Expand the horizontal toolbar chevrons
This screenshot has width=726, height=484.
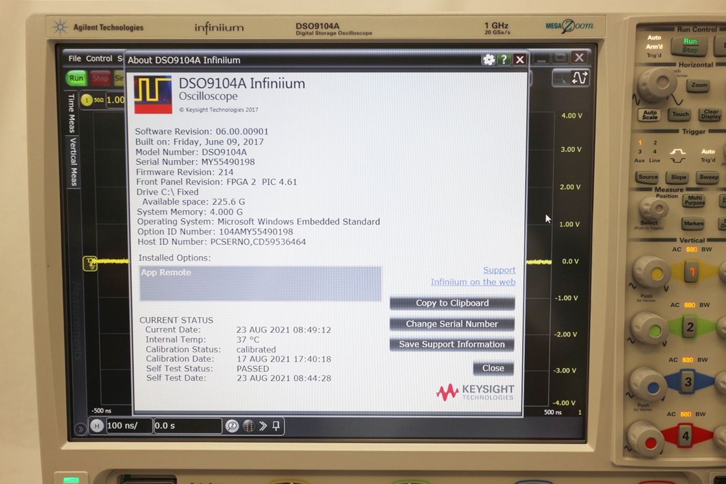point(263,426)
